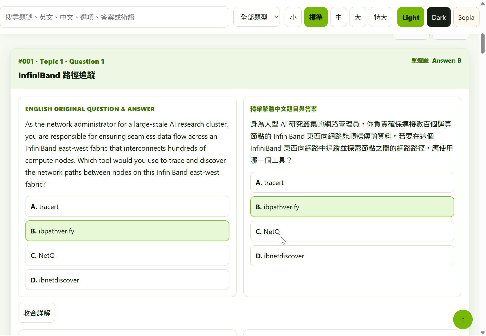
Task: Select Chinese panel option B. ibpathverify
Action: (x=352, y=207)
